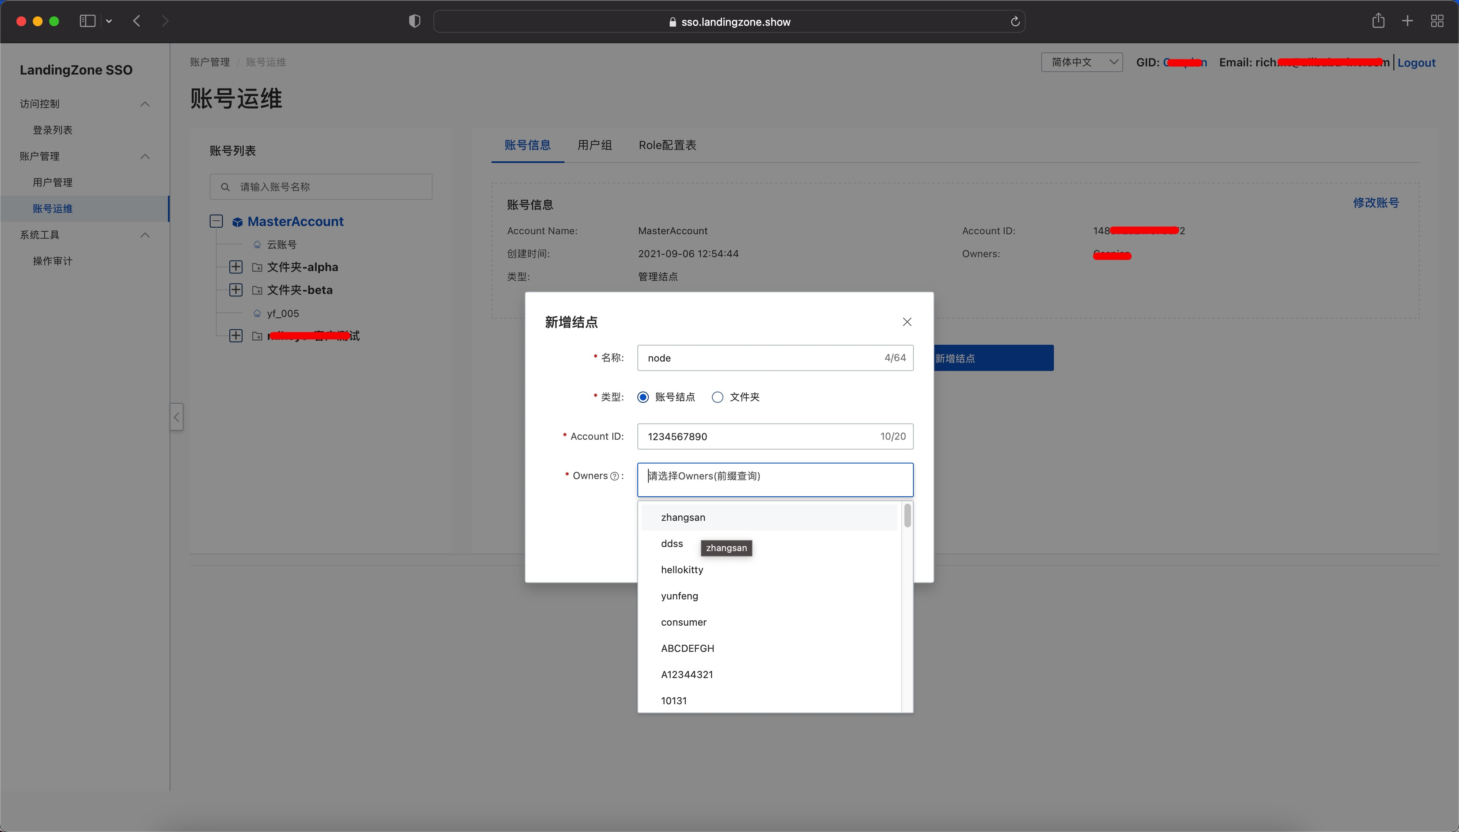The width and height of the screenshot is (1459, 832).
Task: Show Safari tab overview grid icon
Action: point(1437,21)
